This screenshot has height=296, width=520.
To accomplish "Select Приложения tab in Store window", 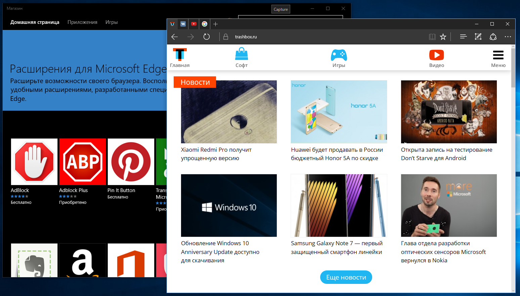I will pyautogui.click(x=82, y=22).
